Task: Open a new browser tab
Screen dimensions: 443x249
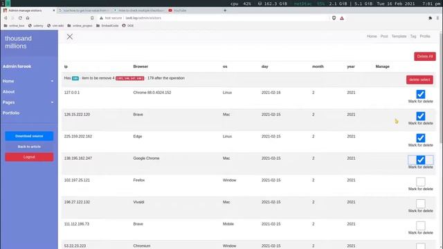Action: point(225,10)
